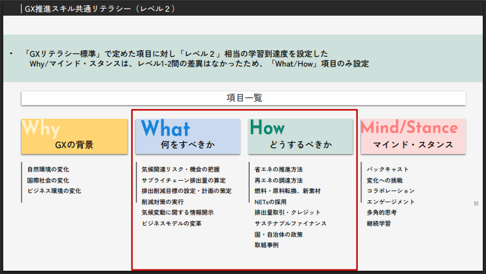Click バックキャスト in Mind/Stance list
This screenshot has height=274, width=486.
click(x=388, y=169)
